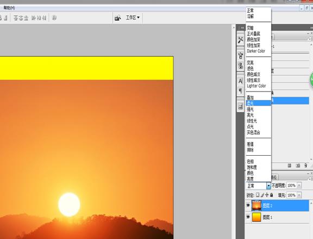Click the lock all padlock icon
This screenshot has height=239, width=313.
point(271,194)
